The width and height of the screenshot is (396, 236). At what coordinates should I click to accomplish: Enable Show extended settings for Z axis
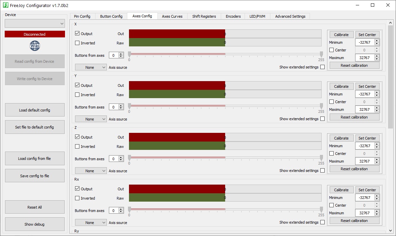click(323, 171)
